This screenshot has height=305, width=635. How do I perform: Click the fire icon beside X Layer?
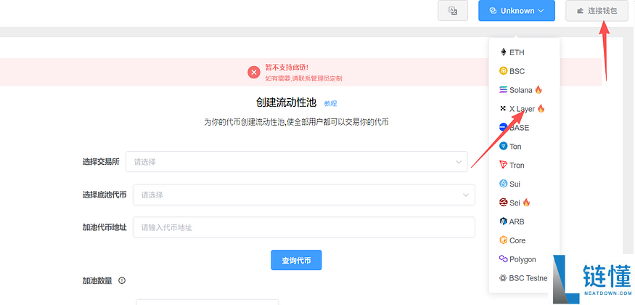click(541, 108)
